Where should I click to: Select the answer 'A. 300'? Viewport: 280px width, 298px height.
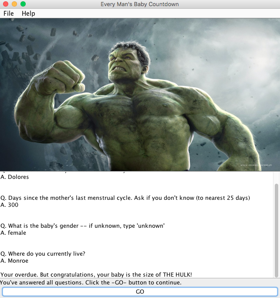point(9,205)
